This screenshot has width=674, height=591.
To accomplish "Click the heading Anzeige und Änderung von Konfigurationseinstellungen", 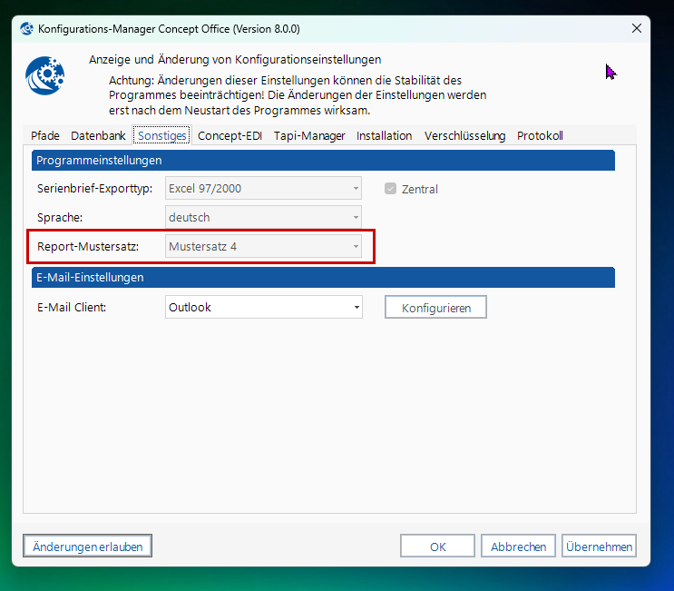I will (x=235, y=59).
